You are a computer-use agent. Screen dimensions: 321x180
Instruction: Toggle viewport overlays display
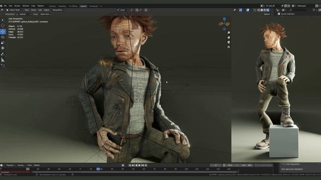coord(248,10)
